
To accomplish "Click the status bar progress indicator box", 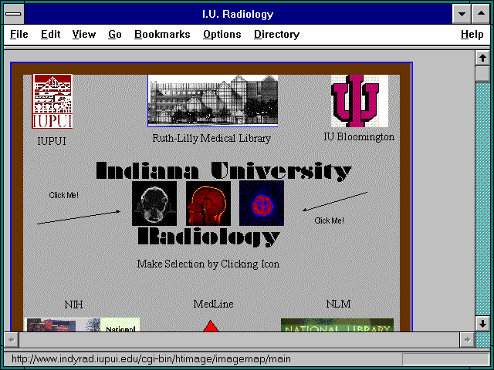I will coord(445,359).
